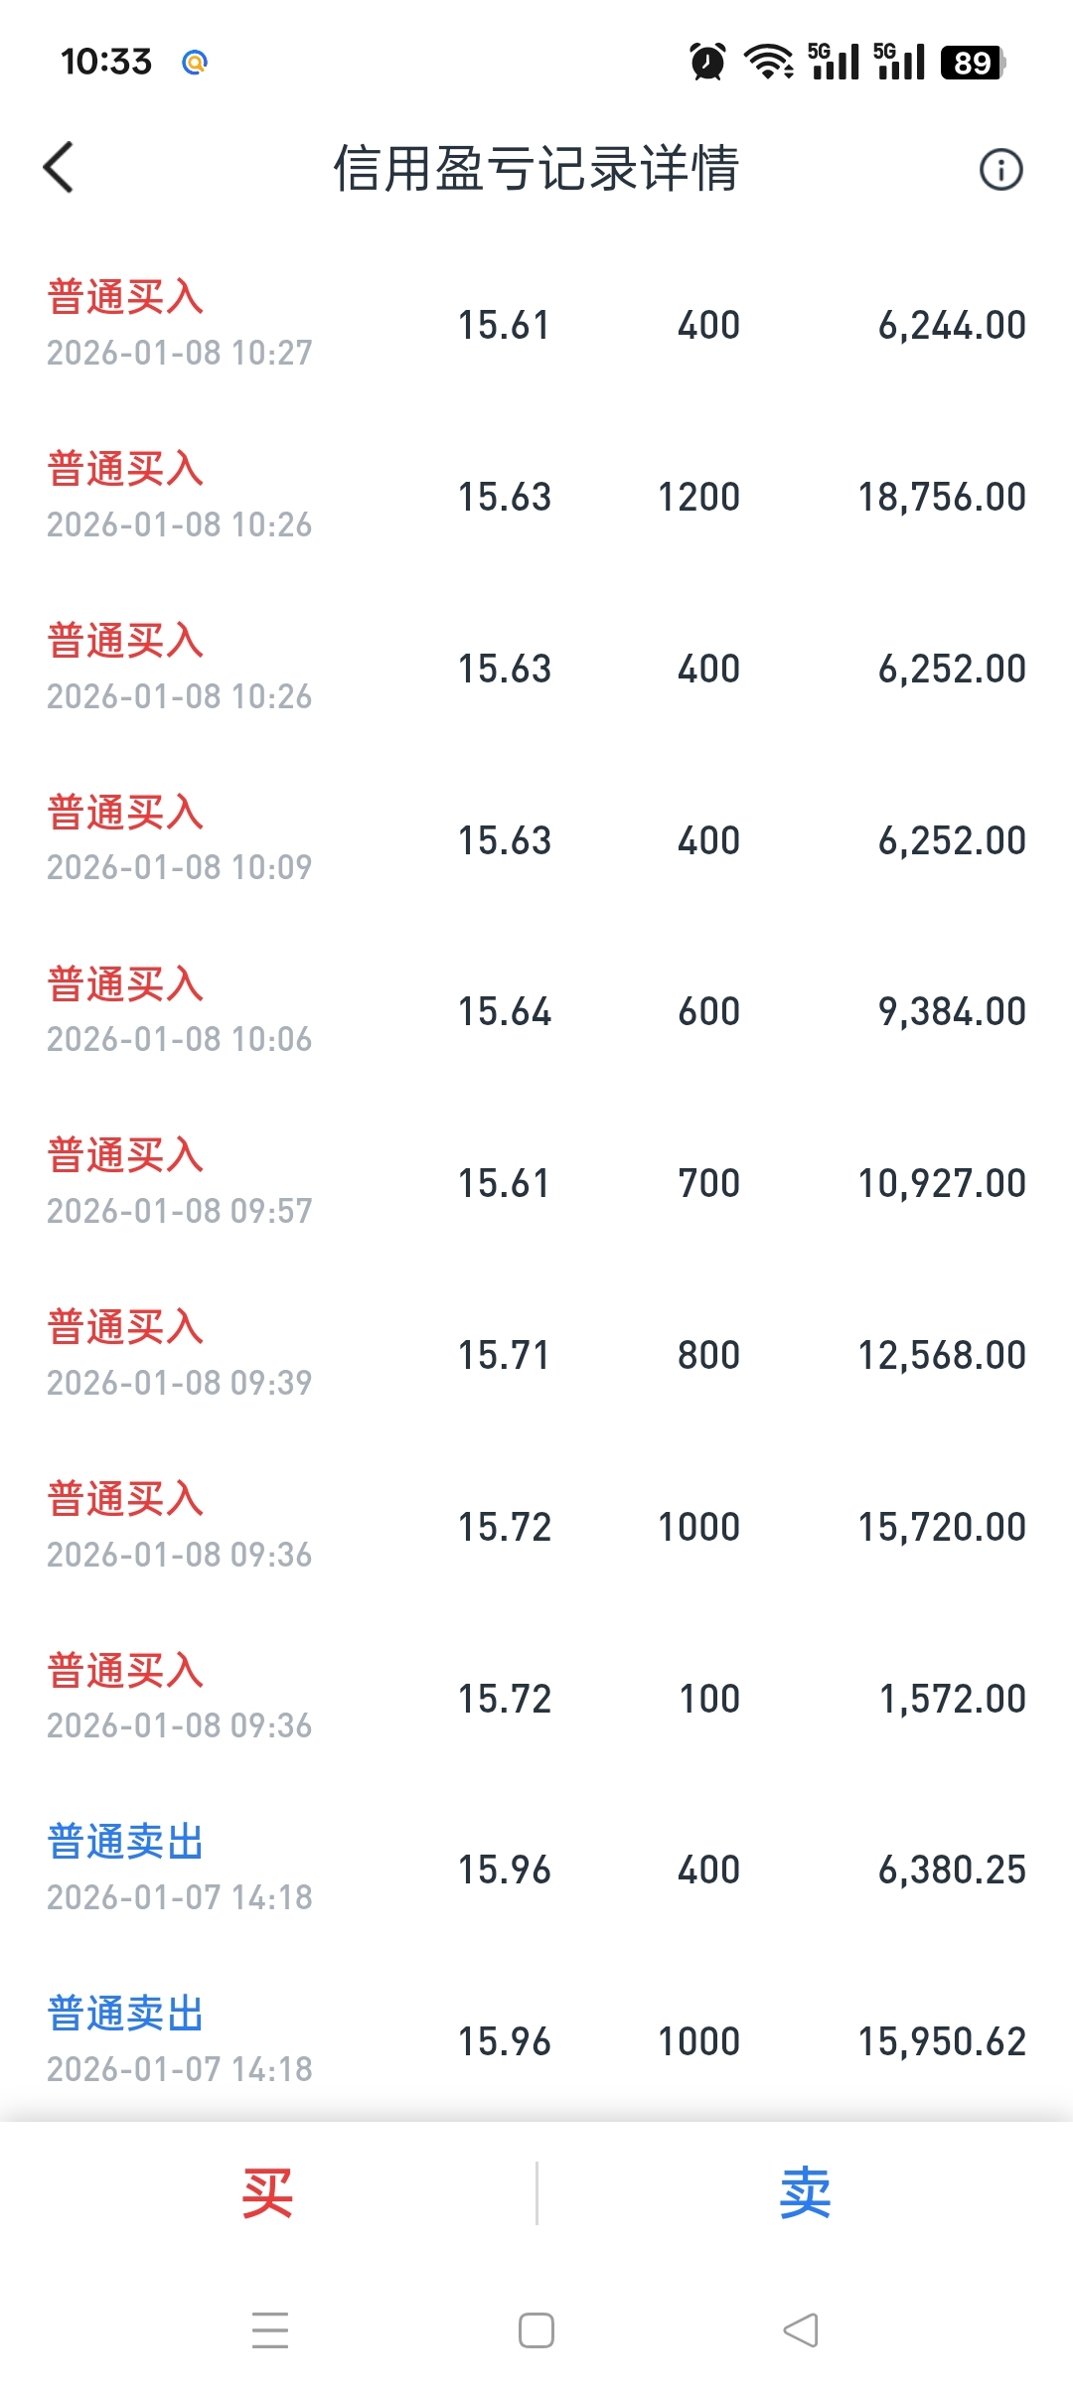Screen dimensions: 1073x2396
Task: Select the 10:06 buy record at 15.64
Action: pos(536,1011)
